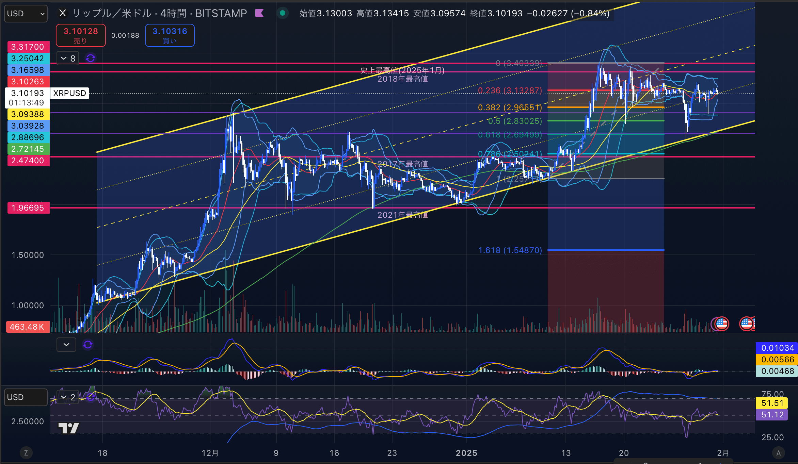
Task: Click the purple refresh icon beside 8 indicators
Action: (x=90, y=59)
